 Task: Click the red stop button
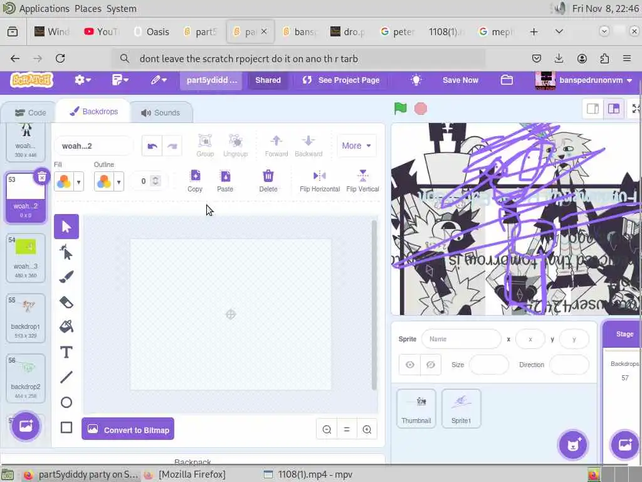click(421, 109)
